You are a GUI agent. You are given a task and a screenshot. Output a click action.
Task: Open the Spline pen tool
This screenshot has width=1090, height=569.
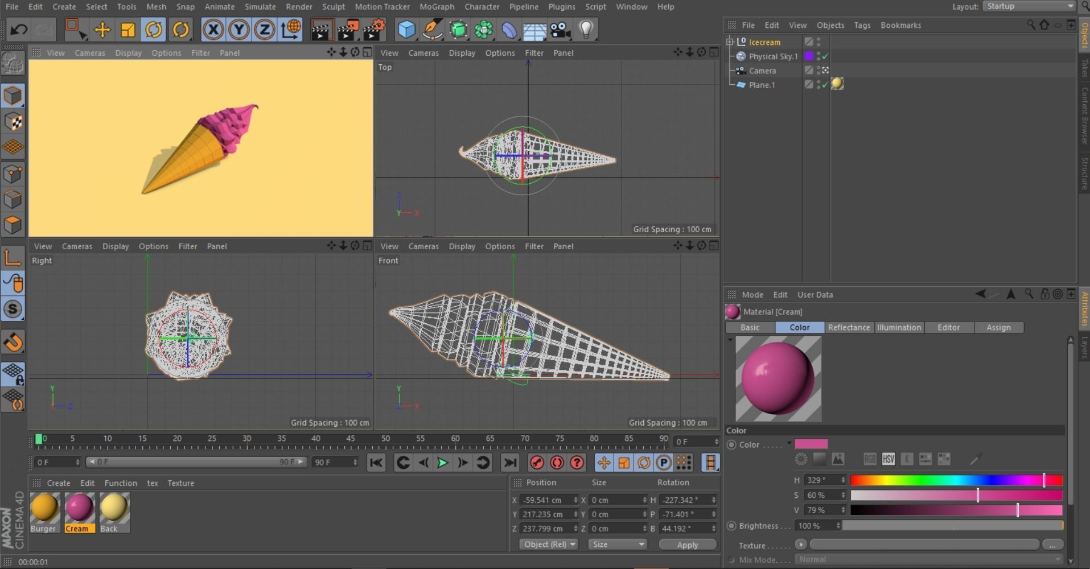point(433,29)
